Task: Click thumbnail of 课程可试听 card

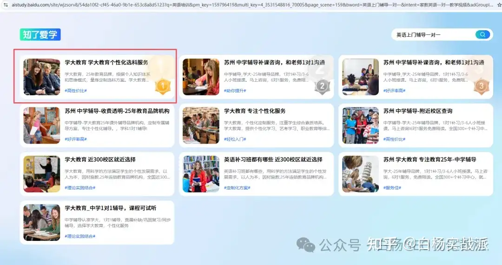Action: 42,222
